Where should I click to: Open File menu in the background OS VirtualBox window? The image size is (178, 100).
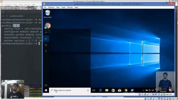tap(2, 4)
